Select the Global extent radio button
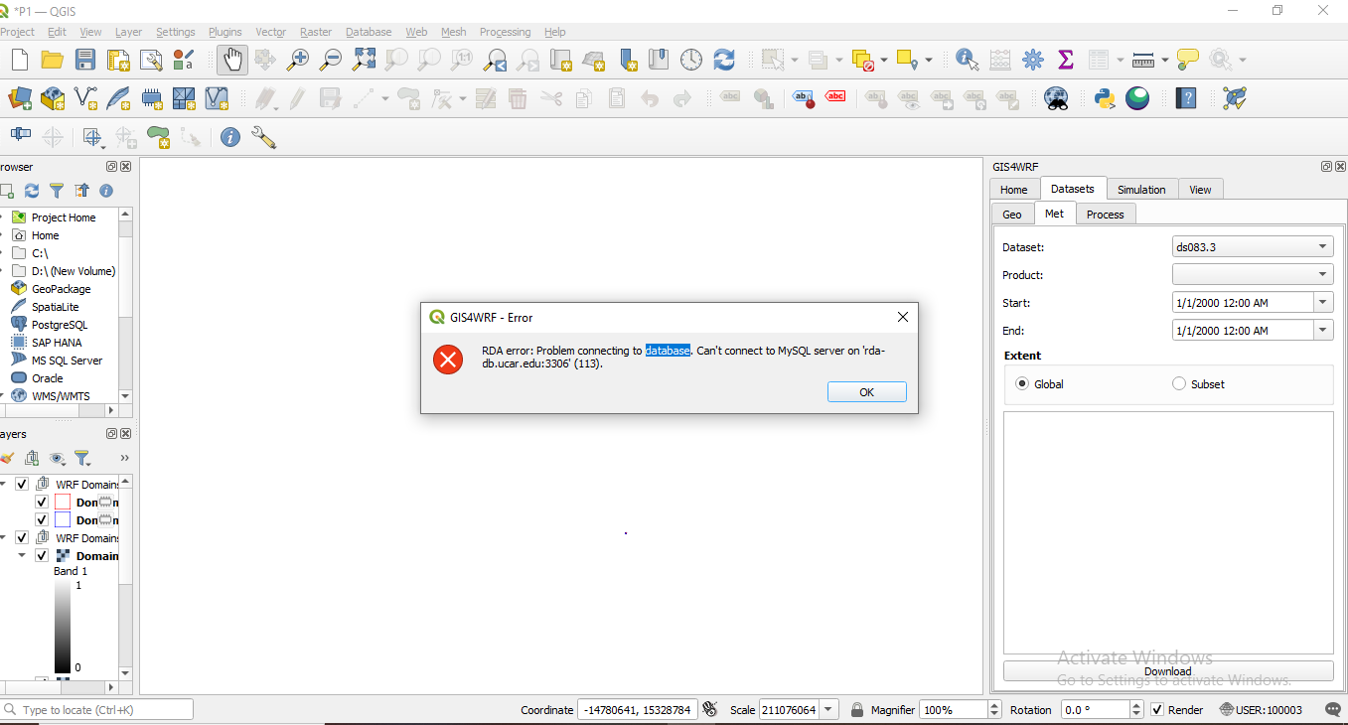 [x=1022, y=383]
